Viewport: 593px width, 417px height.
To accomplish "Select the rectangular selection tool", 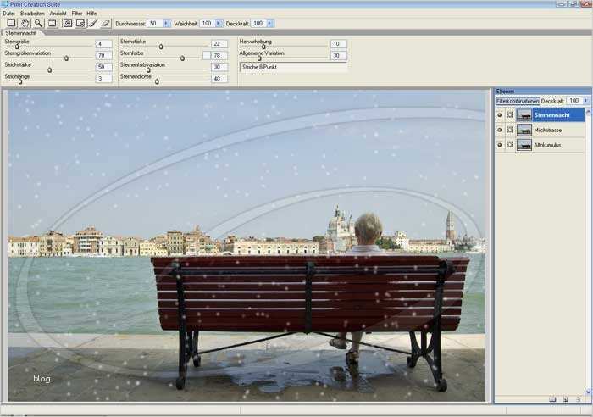I will click(x=11, y=23).
